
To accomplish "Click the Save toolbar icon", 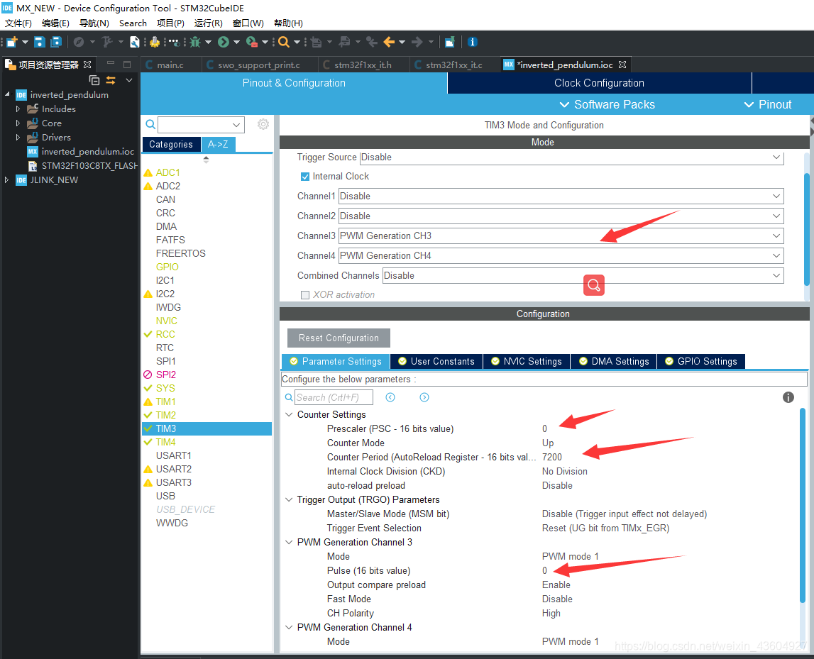I will pyautogui.click(x=40, y=42).
